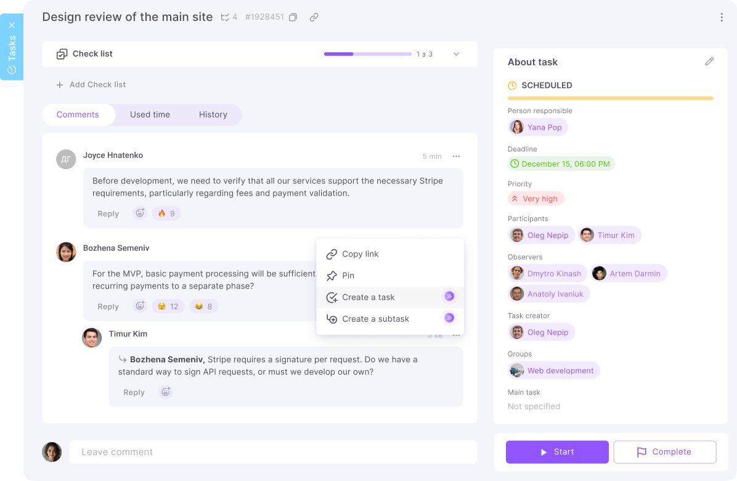Screen dimensions: 737x481
Task: Open the December 15 deadline picker
Action: pyautogui.click(x=561, y=164)
